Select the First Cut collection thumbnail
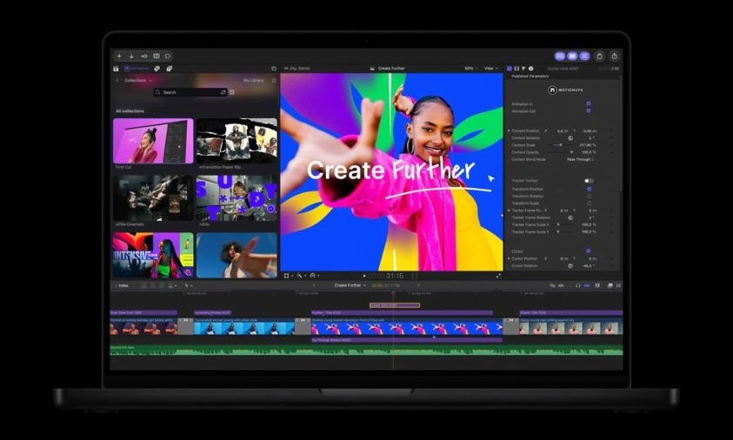Screen dimensions: 733x440 pos(153,141)
